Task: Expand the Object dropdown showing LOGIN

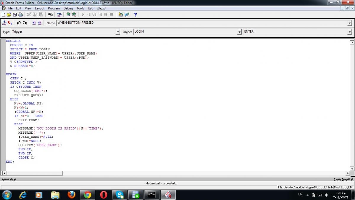Action: pyautogui.click(x=239, y=32)
